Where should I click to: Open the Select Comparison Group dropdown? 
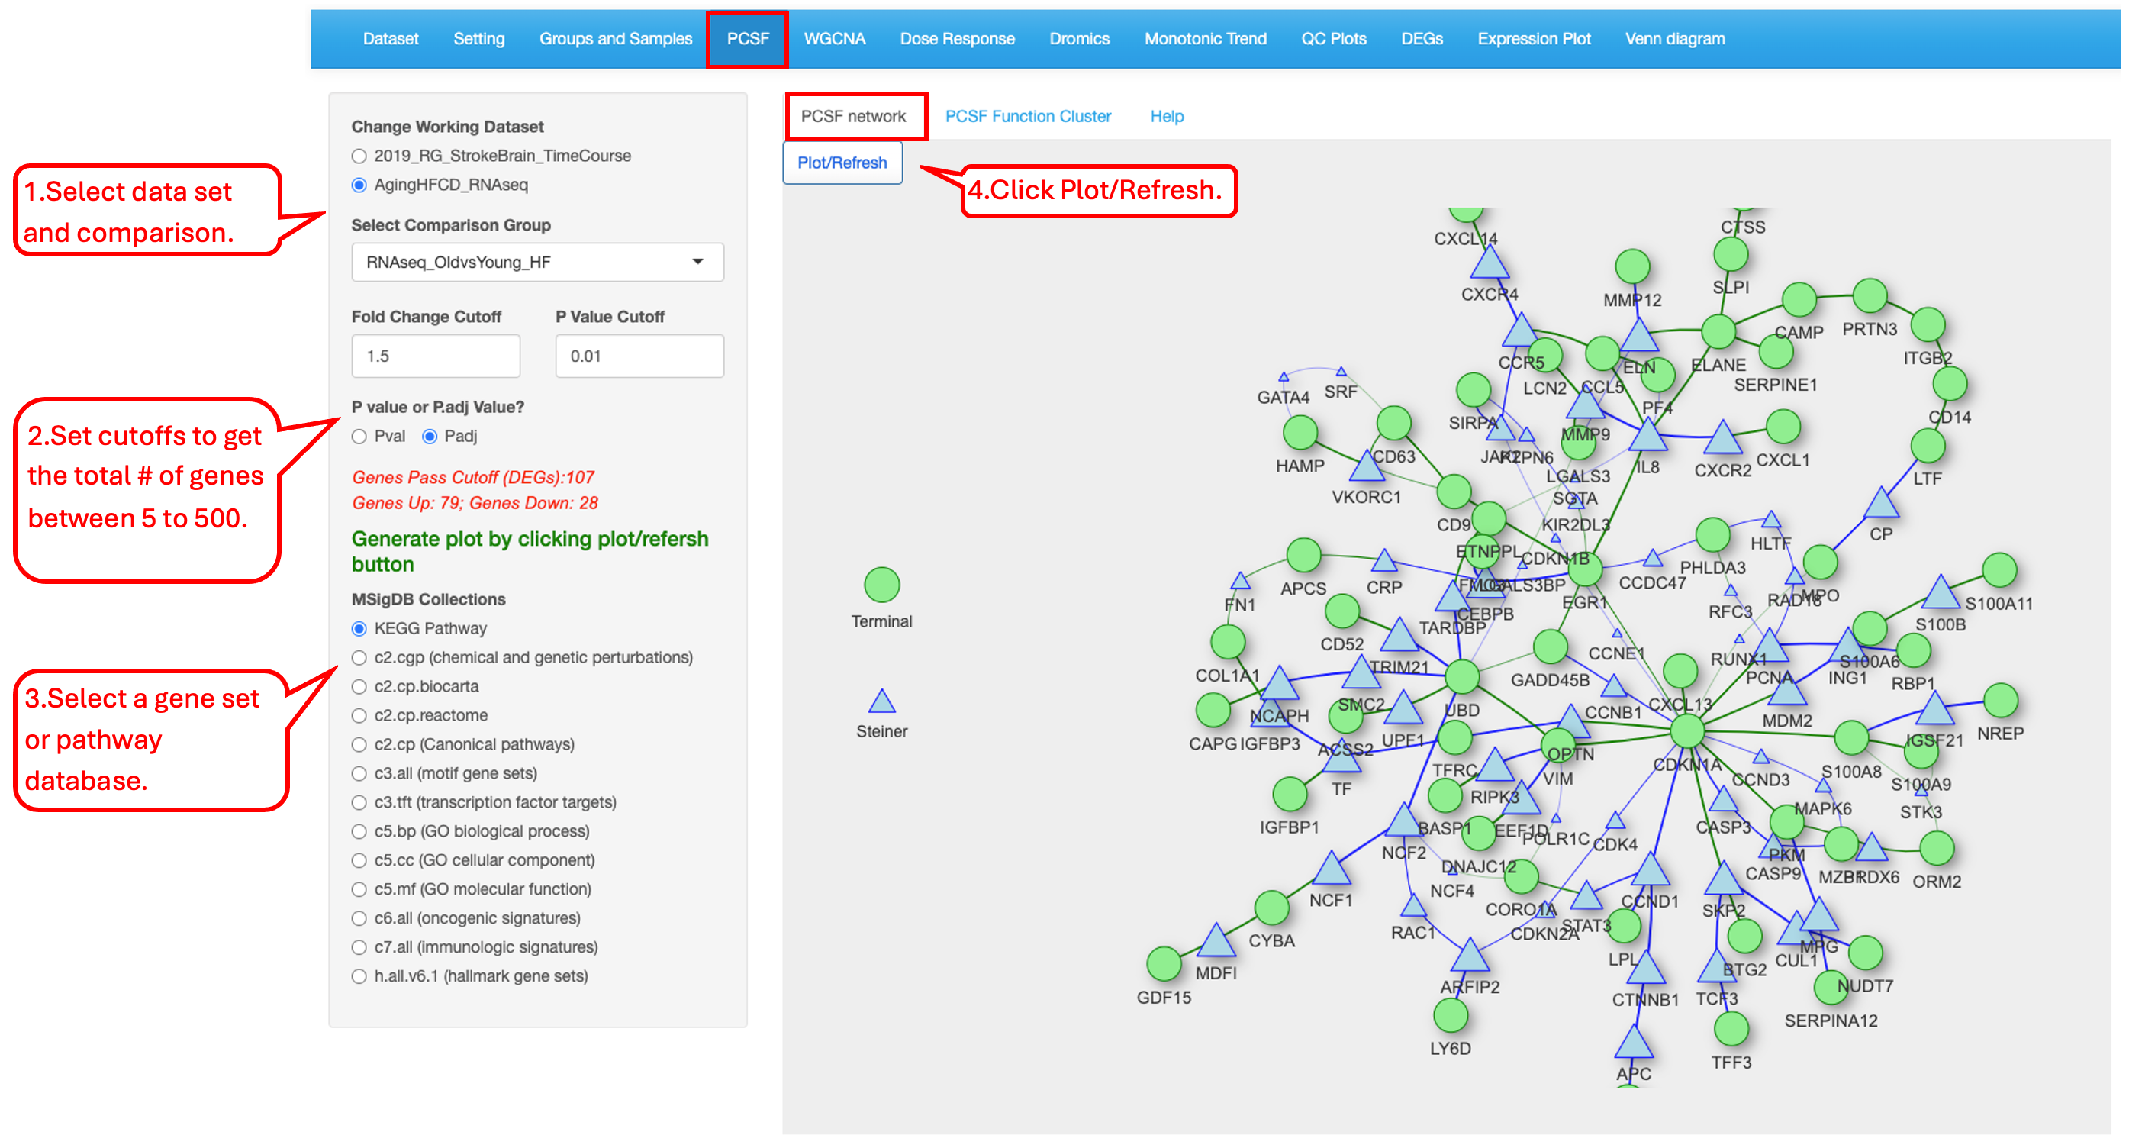tap(537, 262)
